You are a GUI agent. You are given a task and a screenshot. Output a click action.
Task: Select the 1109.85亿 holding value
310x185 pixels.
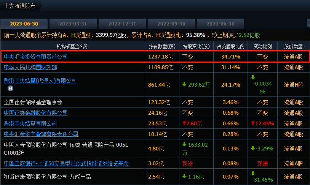click(x=161, y=67)
